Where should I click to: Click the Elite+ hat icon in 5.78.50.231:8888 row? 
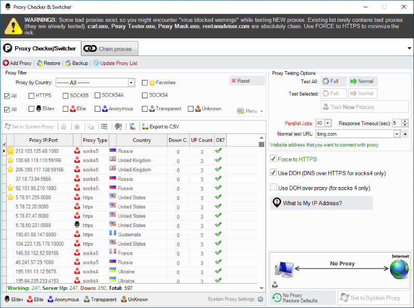(77, 225)
